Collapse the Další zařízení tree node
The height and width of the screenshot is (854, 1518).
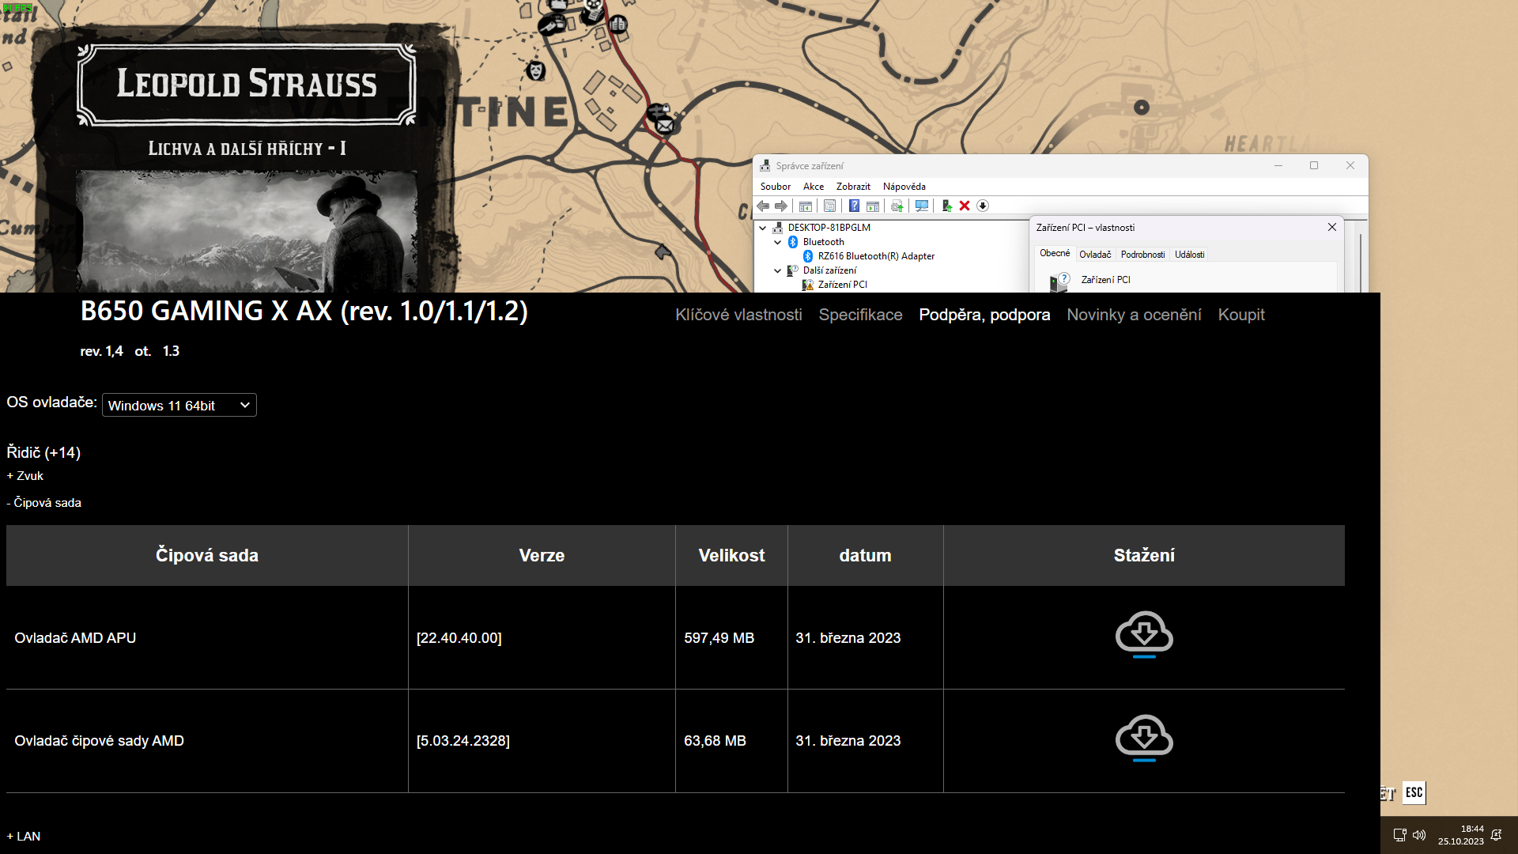[x=778, y=270]
